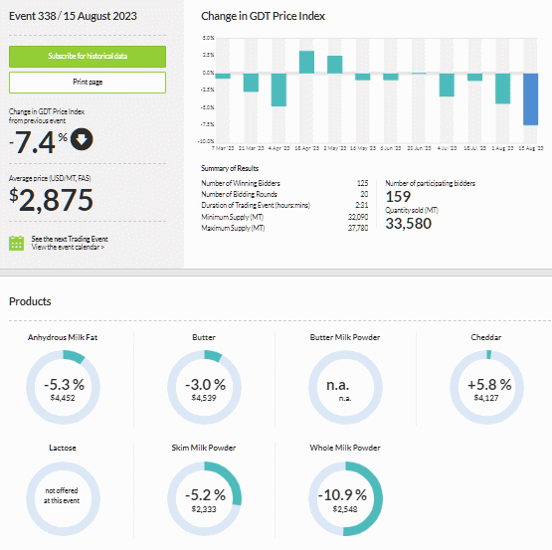Click the Summary of Results heading

click(230, 168)
